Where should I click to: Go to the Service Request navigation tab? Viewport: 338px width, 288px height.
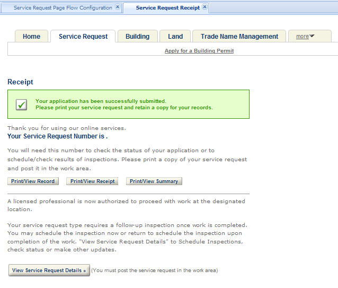click(83, 37)
